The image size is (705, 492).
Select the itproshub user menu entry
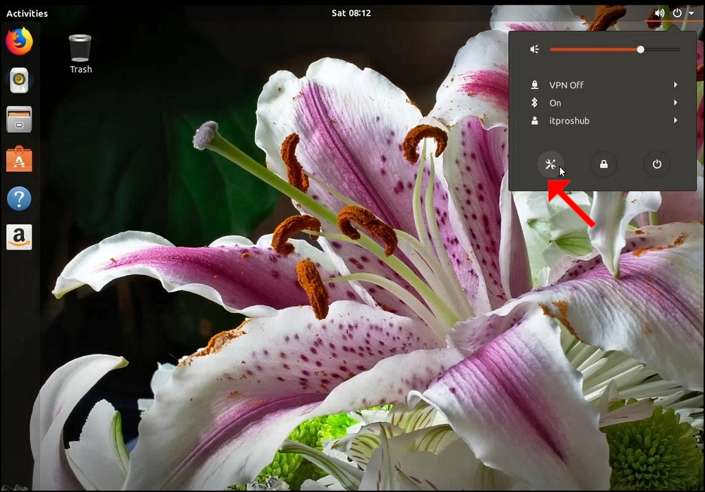point(603,121)
